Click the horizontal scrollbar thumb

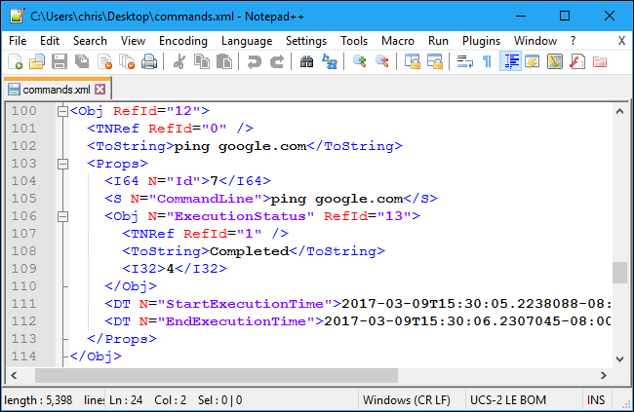[217, 375]
